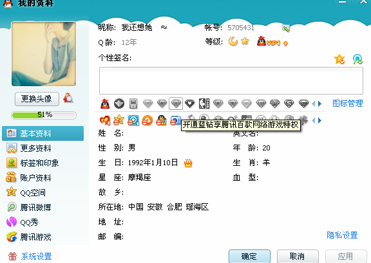Click inside the 个性签名 text box
The image size is (371, 263).
tap(231, 81)
